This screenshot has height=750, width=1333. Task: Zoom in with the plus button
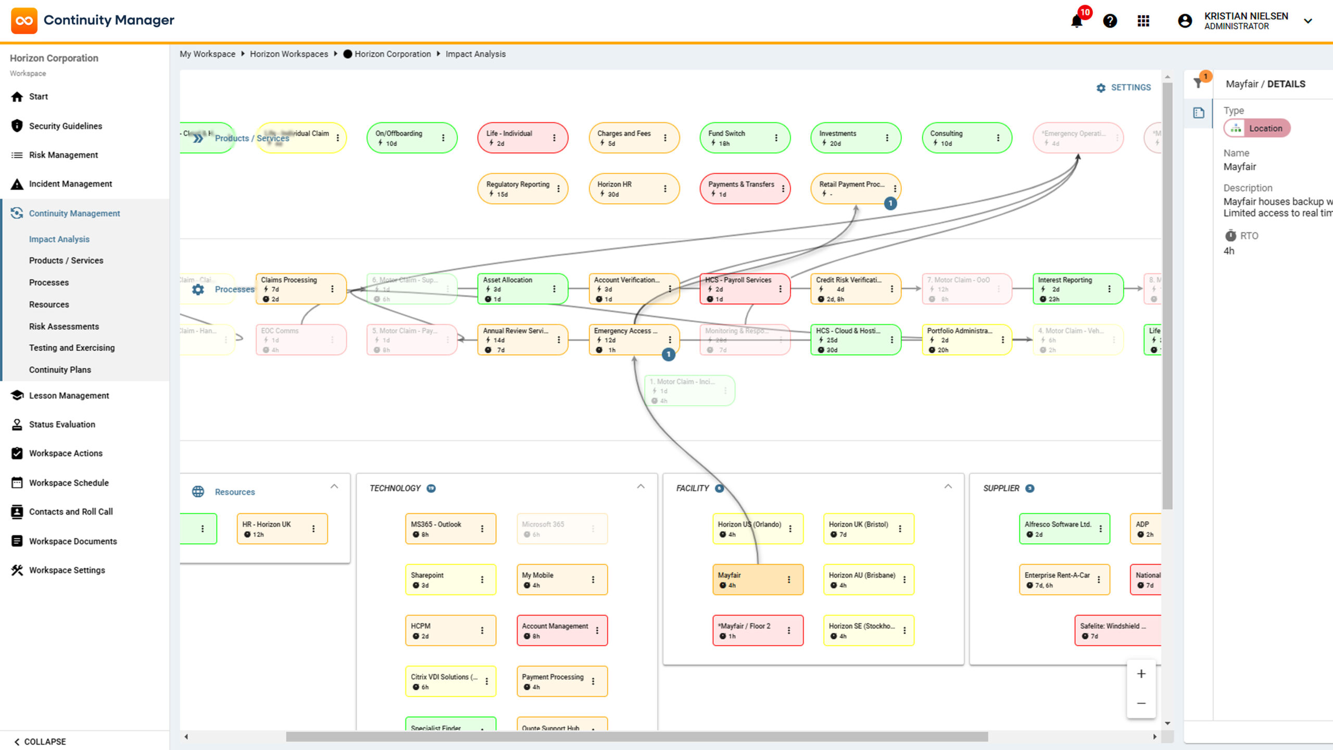(1141, 674)
